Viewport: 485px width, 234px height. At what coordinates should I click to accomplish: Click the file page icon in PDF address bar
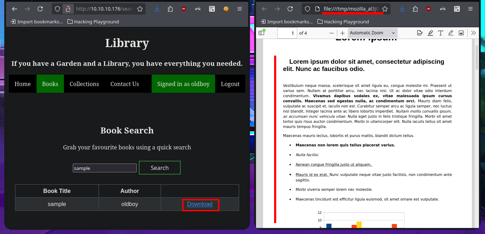click(x=317, y=9)
